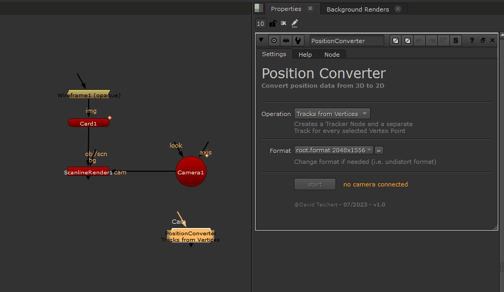The width and height of the screenshot is (504, 292).
Task: Switch to the Help tab
Action: click(305, 55)
